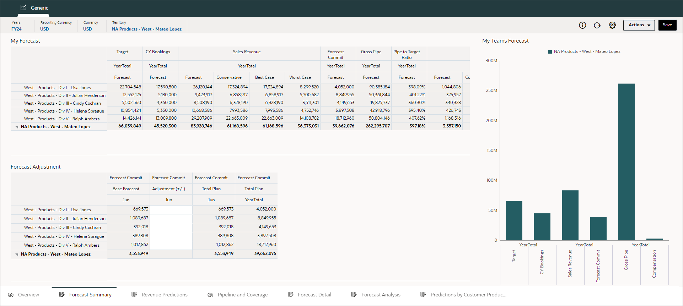This screenshot has width=683, height=306.
Task: Click the Revenue Predictions tab icon
Action: point(134,295)
